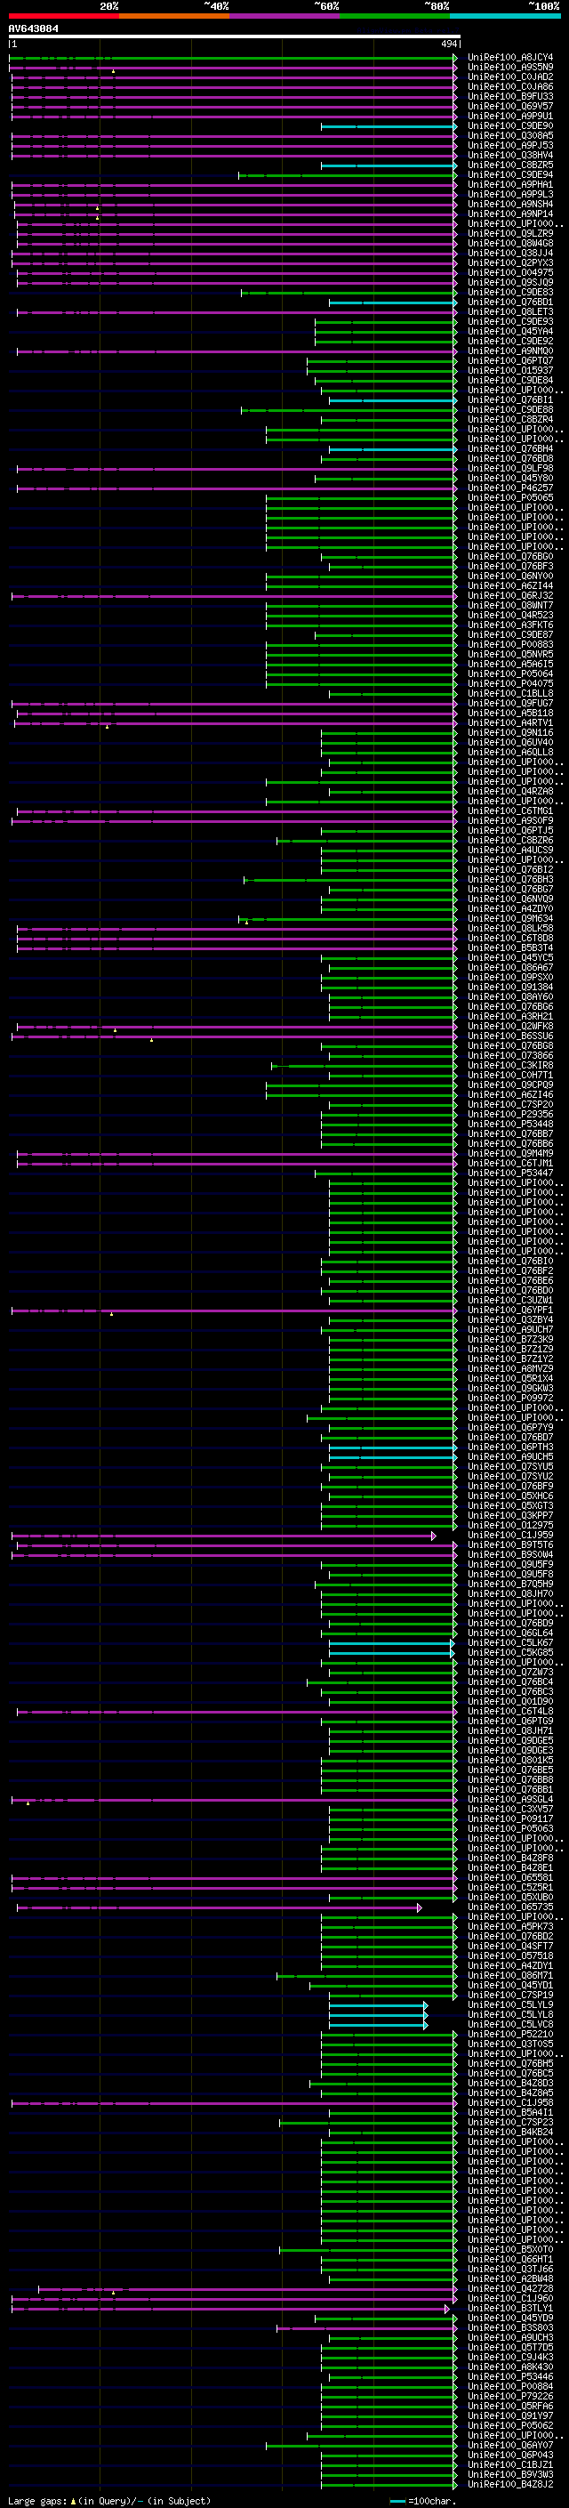Open hit UniRef100_A9SGL4
This screenshot has height=2508, width=569.
(x=510, y=1800)
